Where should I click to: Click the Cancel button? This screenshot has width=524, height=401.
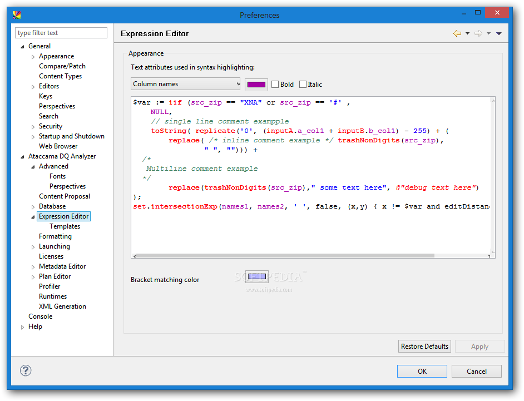tap(477, 372)
